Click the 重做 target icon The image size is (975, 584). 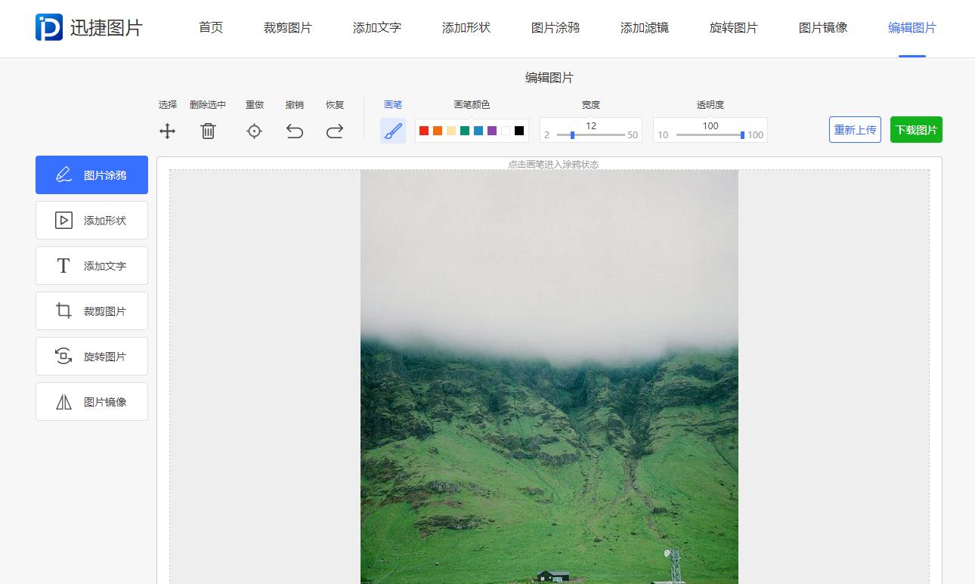(x=255, y=131)
